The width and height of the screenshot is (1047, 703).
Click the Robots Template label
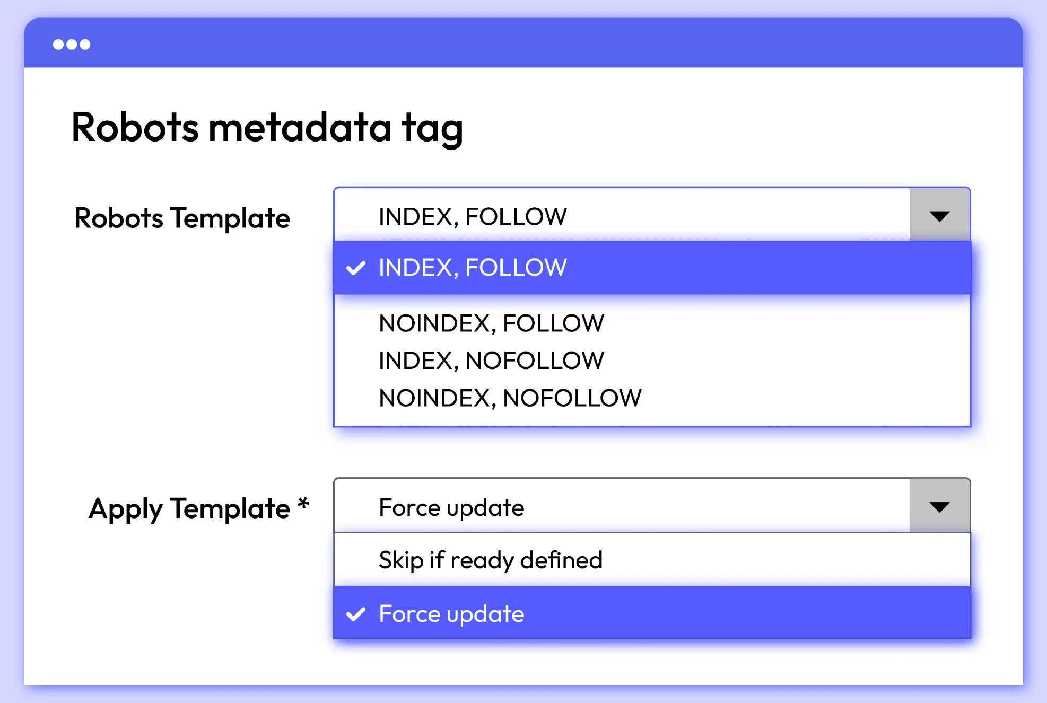pyautogui.click(x=182, y=218)
